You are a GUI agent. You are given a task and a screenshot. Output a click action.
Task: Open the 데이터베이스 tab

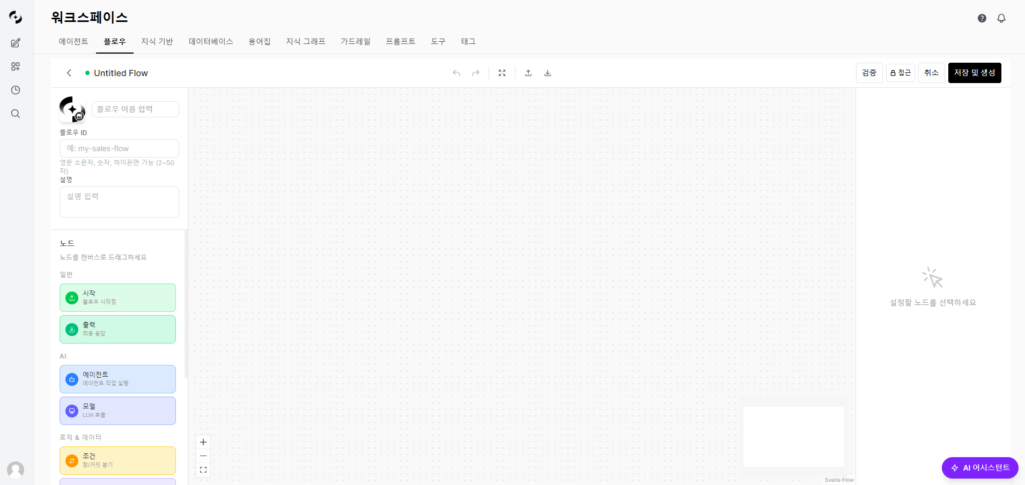pyautogui.click(x=211, y=42)
